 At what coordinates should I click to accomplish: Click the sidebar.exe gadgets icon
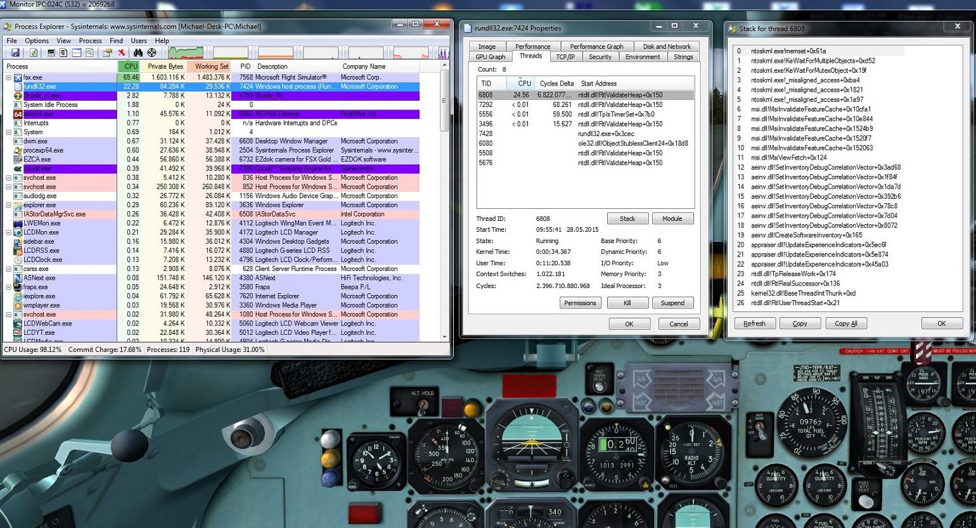[18, 241]
